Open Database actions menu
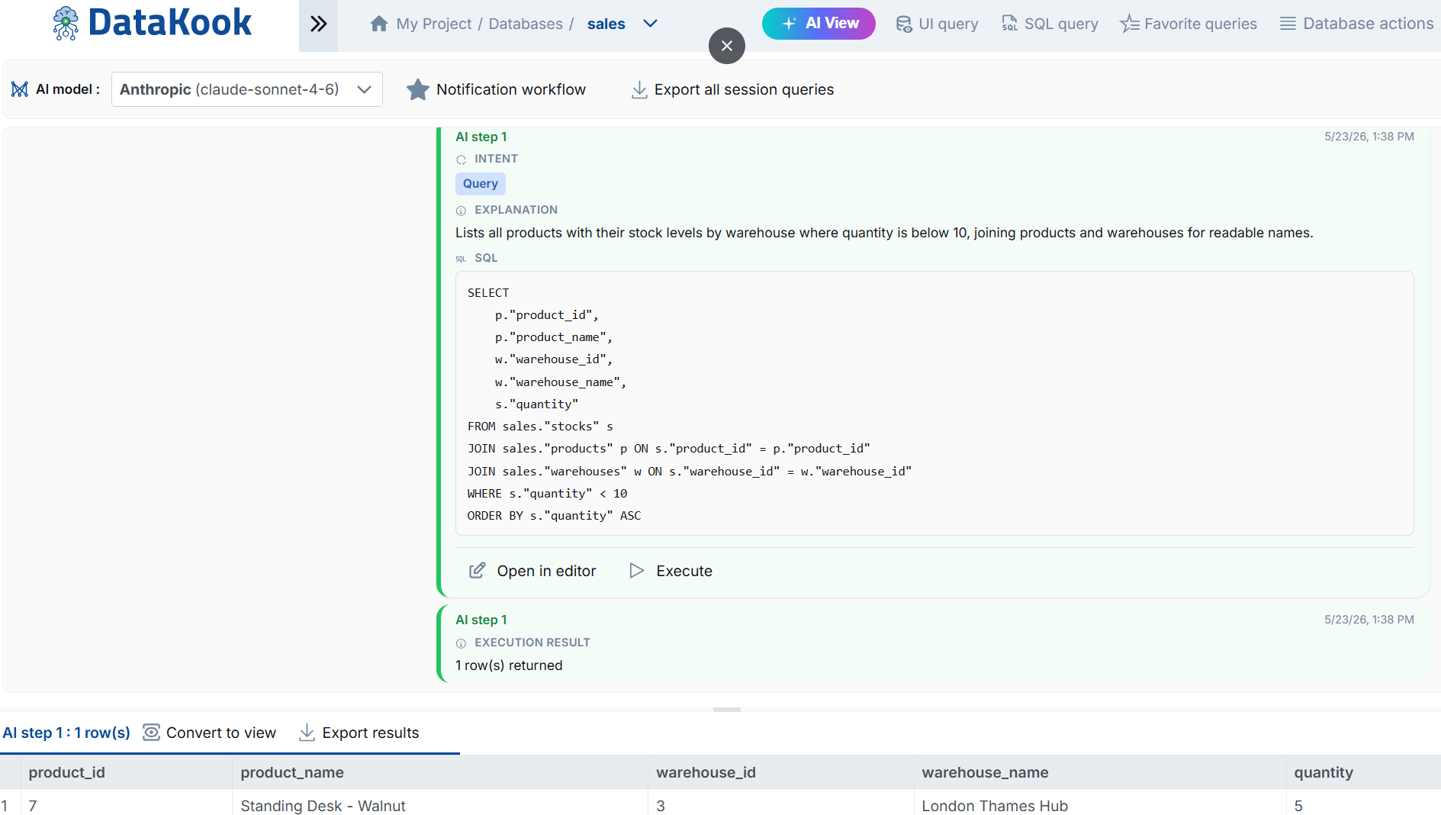Screen dimensions: 1441x815 click(x=1356, y=24)
